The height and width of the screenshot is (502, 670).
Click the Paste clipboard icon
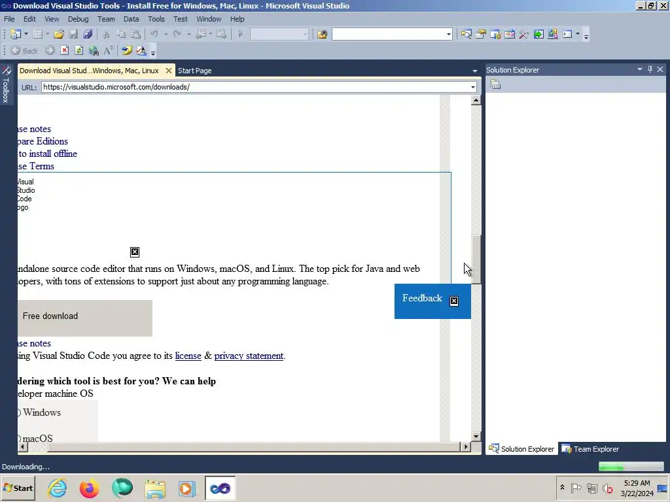(135, 34)
